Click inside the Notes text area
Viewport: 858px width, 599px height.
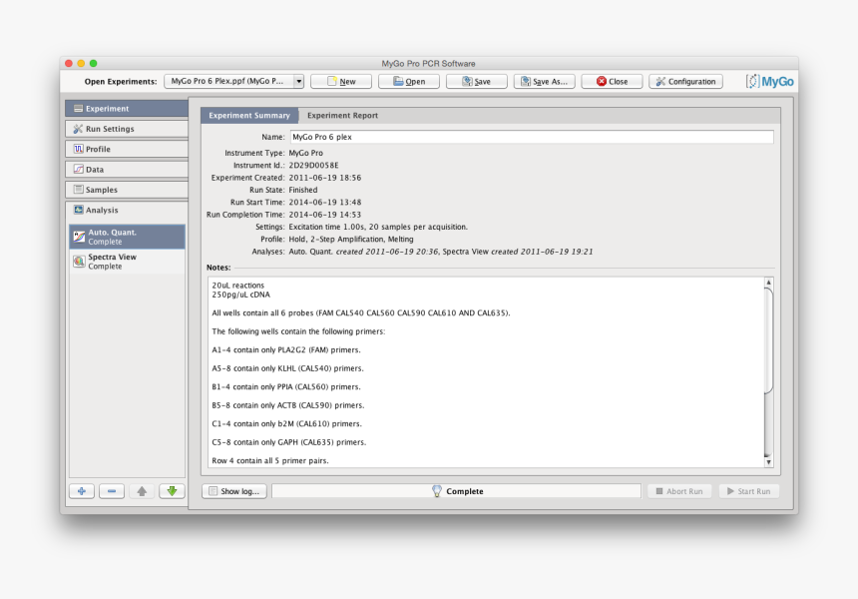pyautogui.click(x=486, y=372)
